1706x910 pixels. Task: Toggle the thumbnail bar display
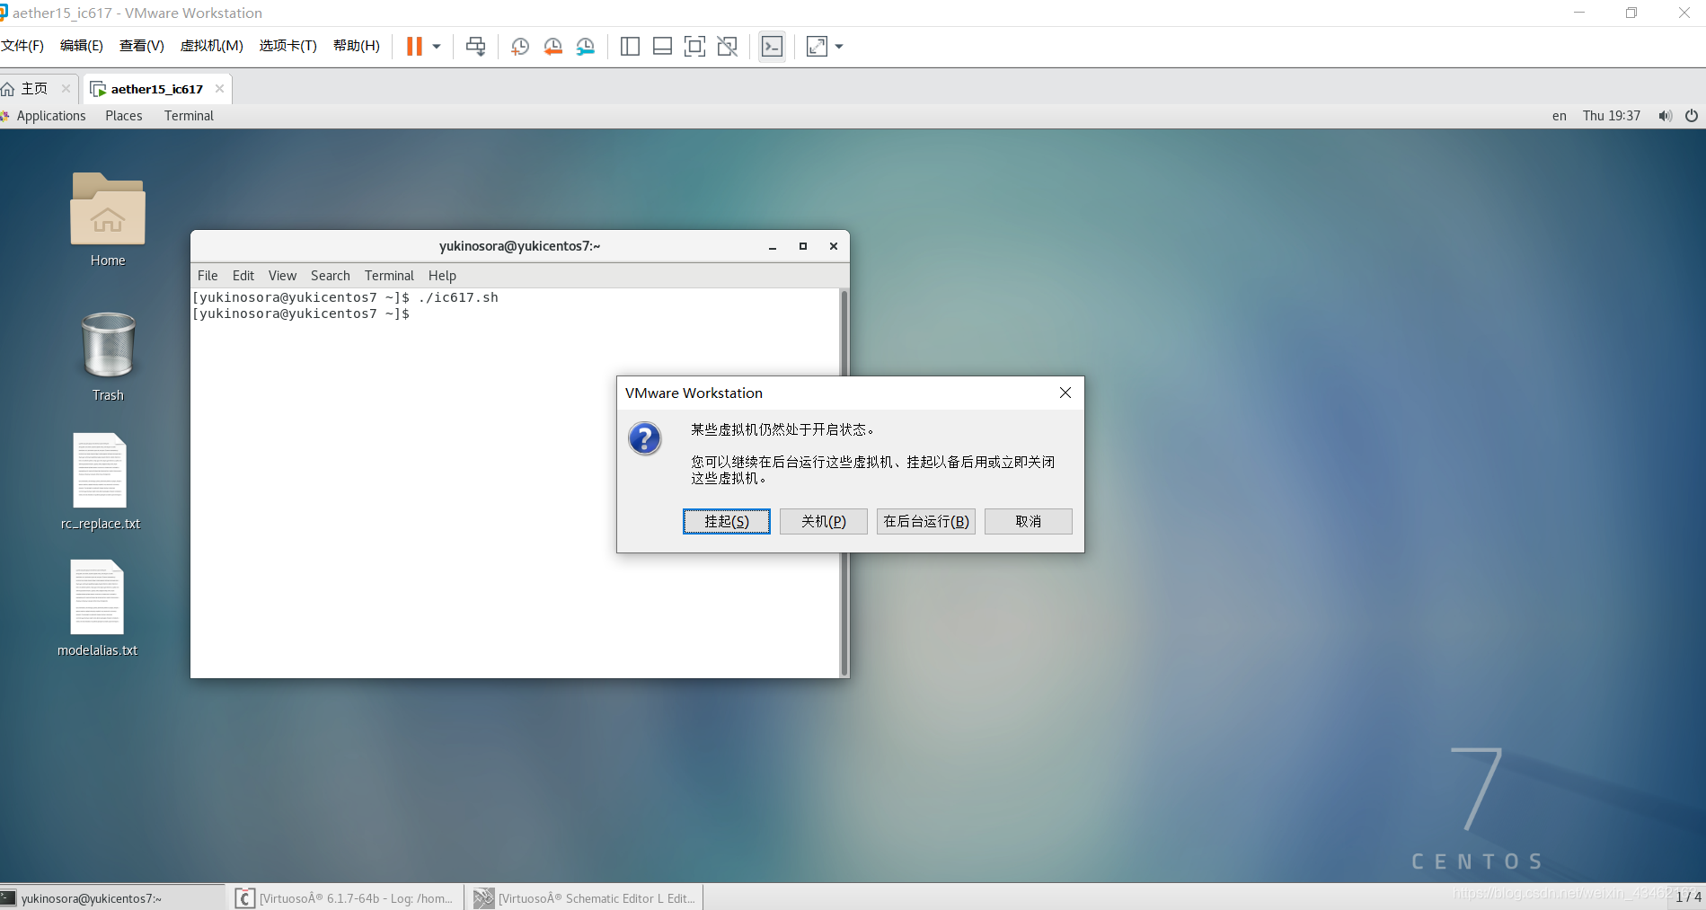click(x=662, y=46)
